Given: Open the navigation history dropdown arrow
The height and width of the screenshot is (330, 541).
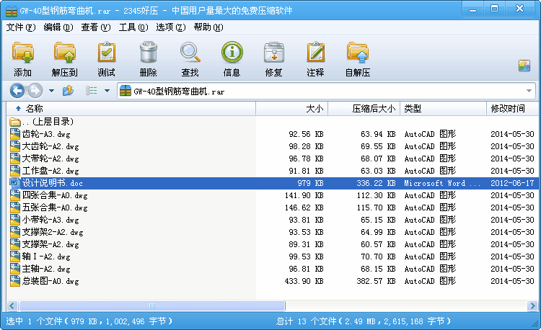Looking at the screenshot, I should pyautogui.click(x=52, y=91).
